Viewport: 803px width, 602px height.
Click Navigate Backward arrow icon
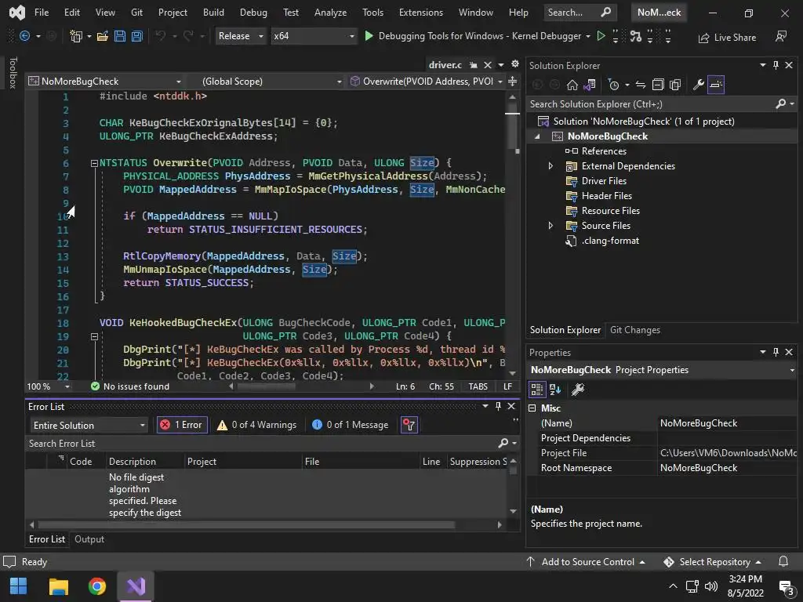[x=24, y=36]
